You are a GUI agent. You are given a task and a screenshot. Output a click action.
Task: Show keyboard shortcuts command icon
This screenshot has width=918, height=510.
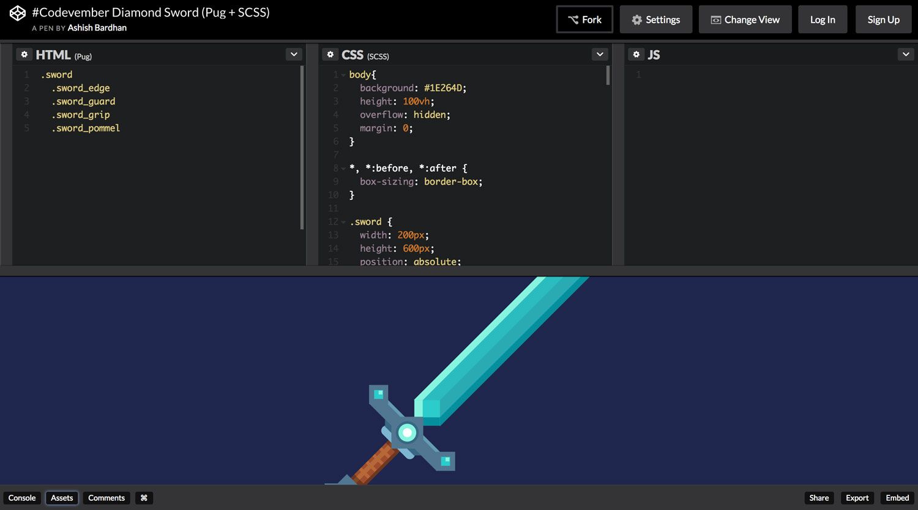[x=144, y=498]
